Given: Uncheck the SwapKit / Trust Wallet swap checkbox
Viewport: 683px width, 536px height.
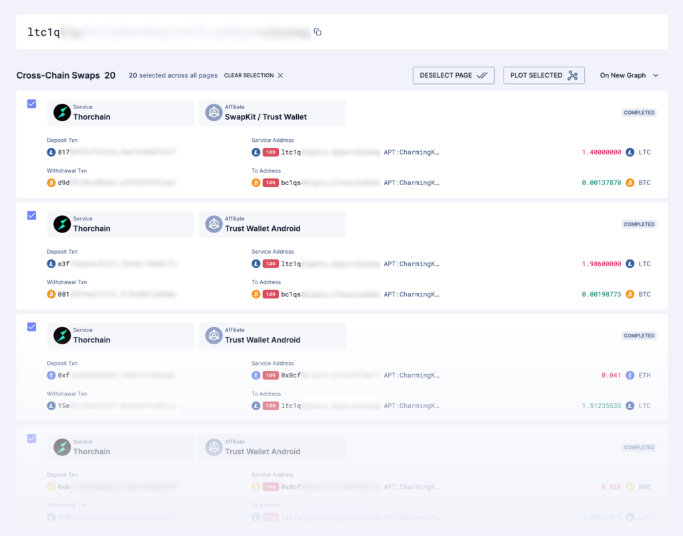Looking at the screenshot, I should point(32,104).
